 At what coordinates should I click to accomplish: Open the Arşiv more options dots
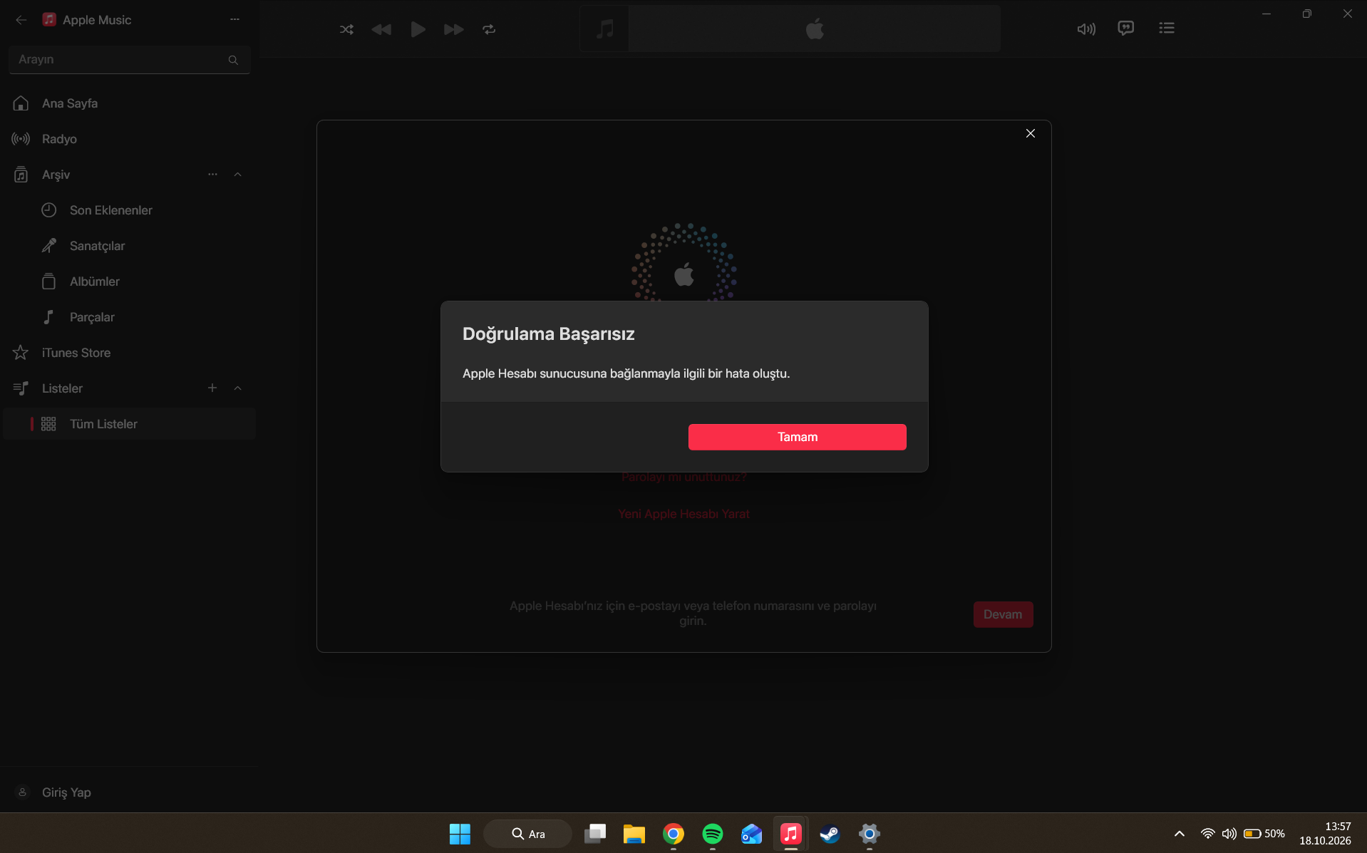coord(212,175)
